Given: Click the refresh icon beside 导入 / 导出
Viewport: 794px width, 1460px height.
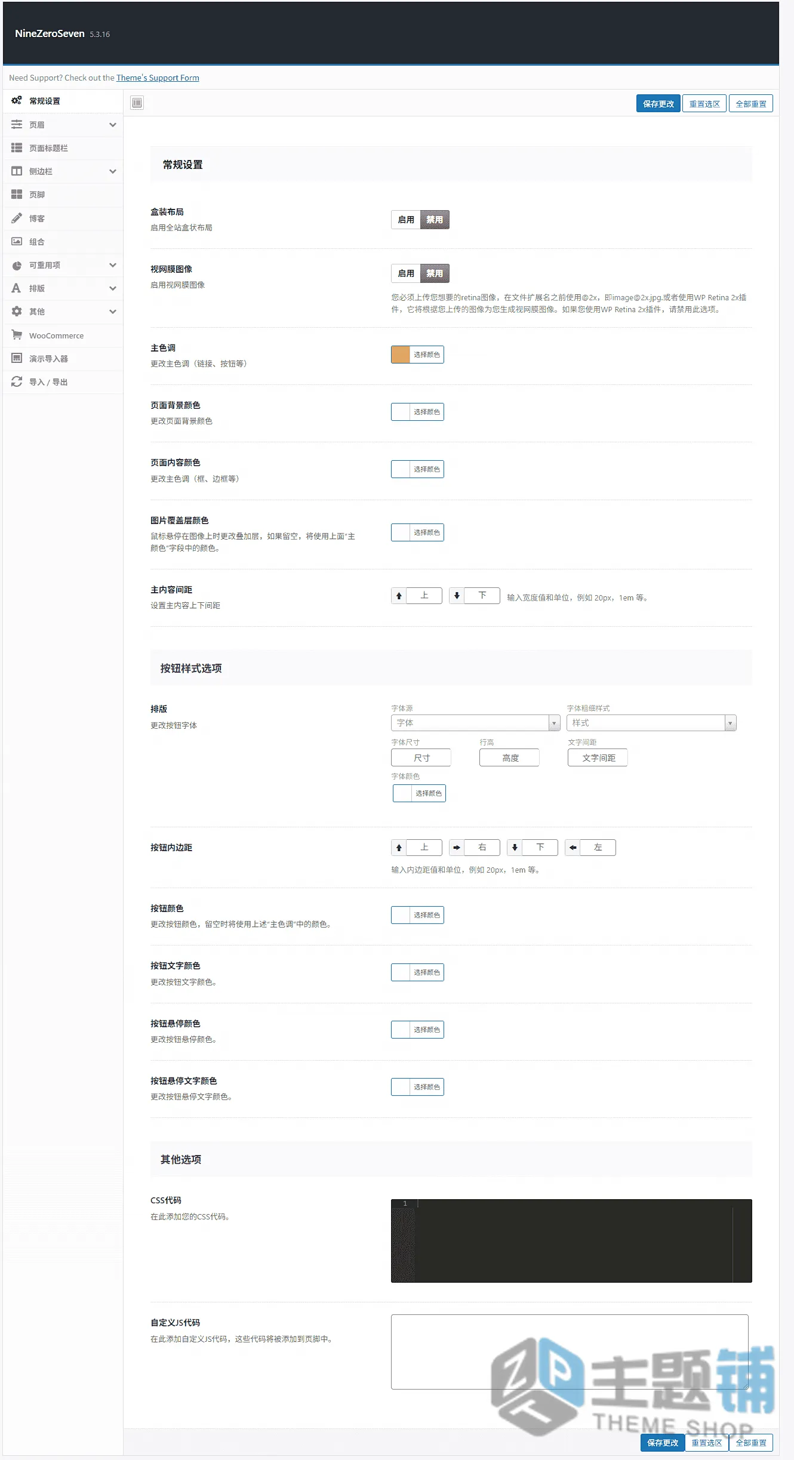Looking at the screenshot, I should 17,381.
